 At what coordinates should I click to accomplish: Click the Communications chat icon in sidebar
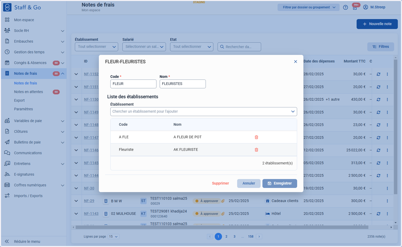(7, 153)
